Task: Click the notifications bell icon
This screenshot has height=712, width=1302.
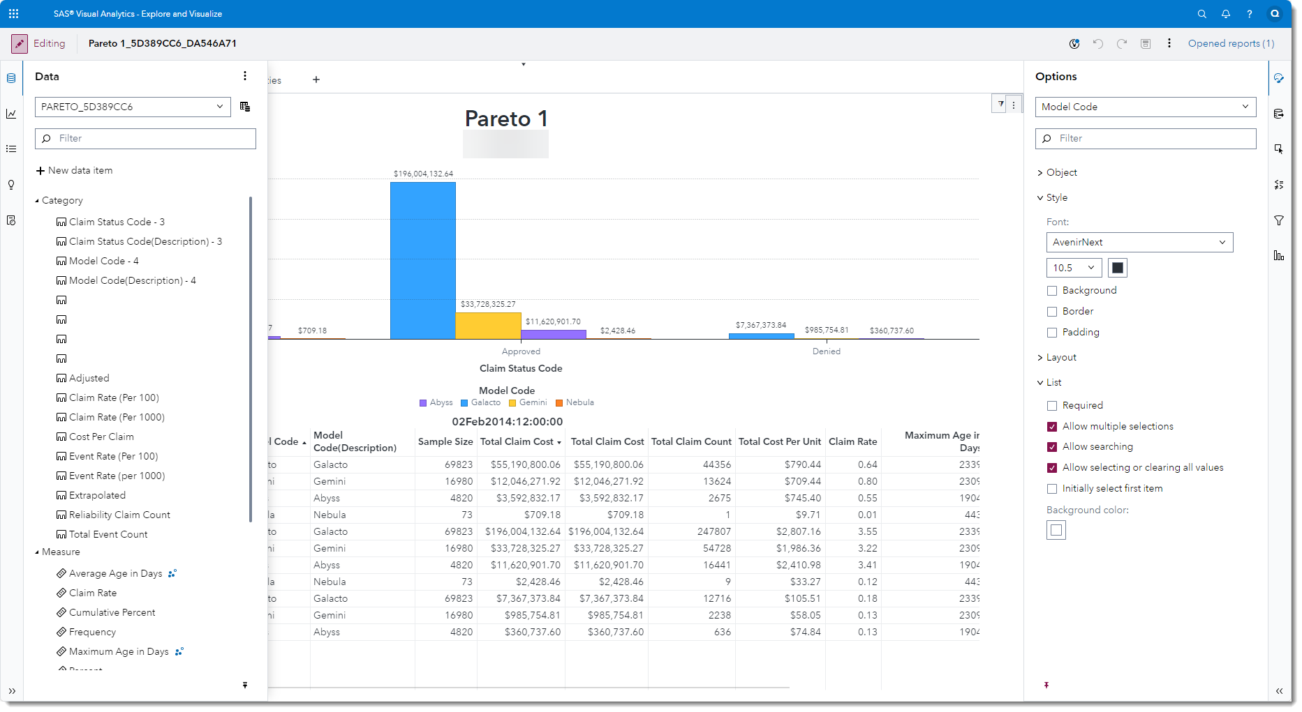Action: click(1225, 14)
